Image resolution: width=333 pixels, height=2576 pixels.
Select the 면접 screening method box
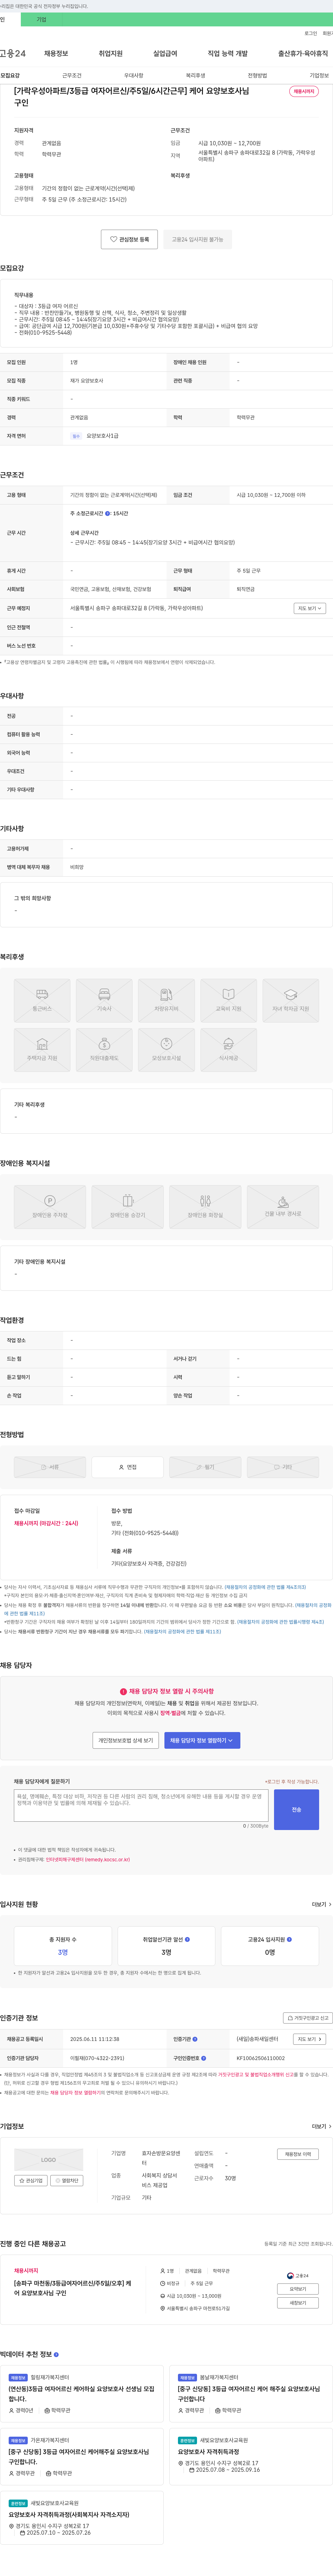[128, 1467]
